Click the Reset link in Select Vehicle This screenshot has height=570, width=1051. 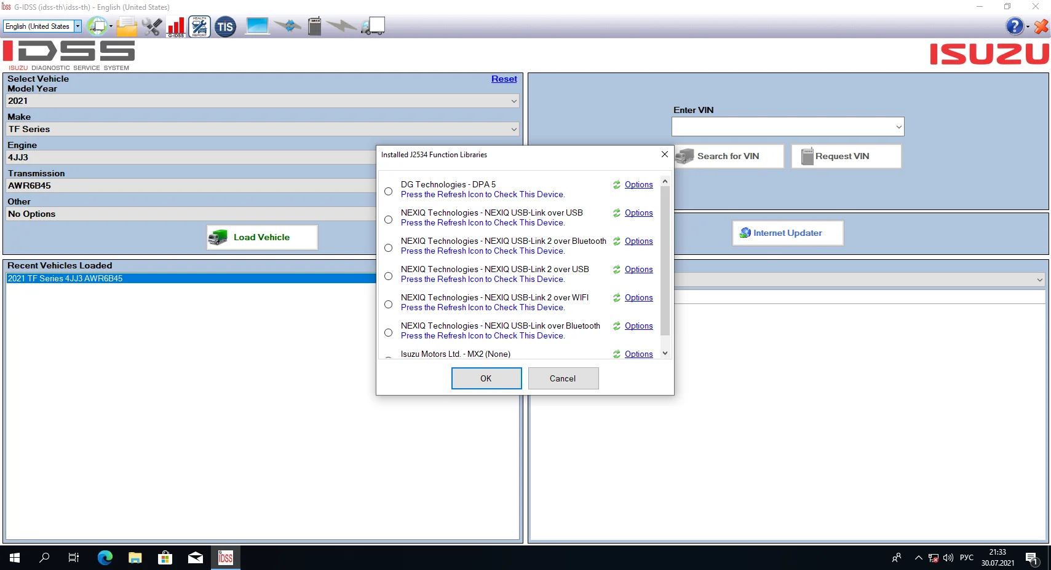(504, 79)
